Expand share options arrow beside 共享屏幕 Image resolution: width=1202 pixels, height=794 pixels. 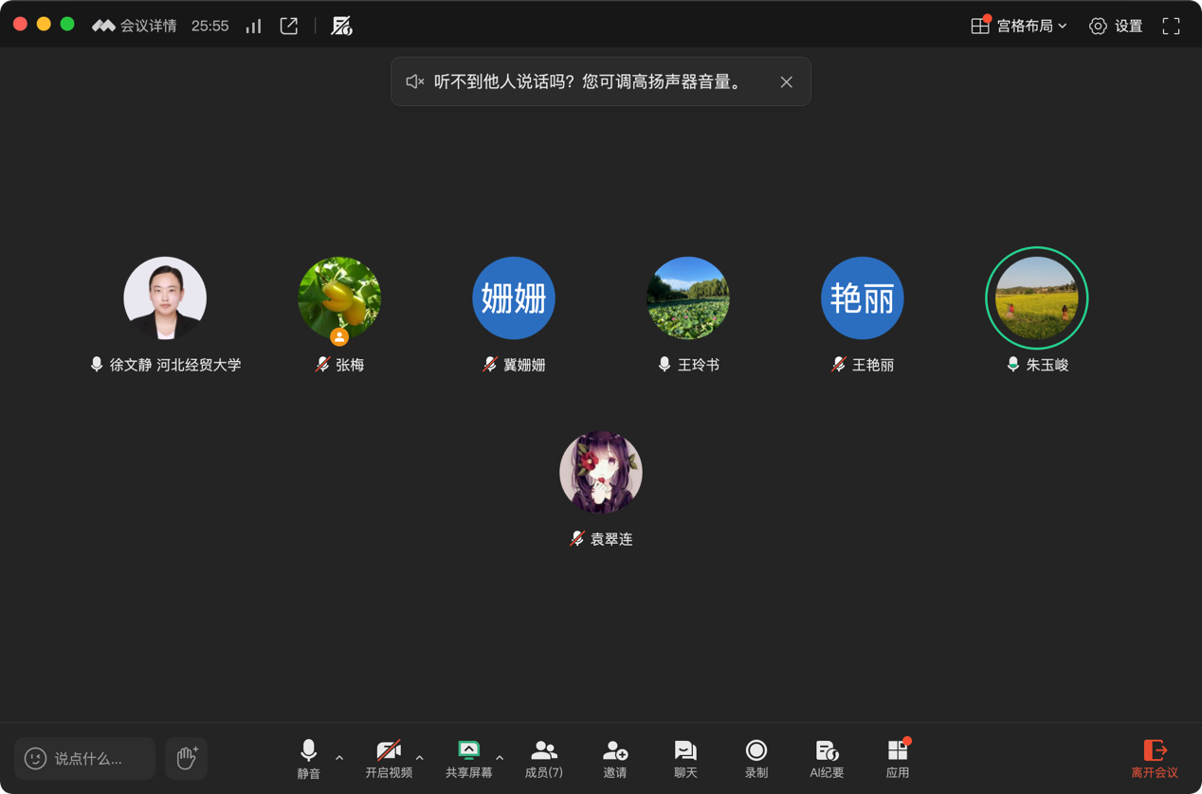pos(500,758)
